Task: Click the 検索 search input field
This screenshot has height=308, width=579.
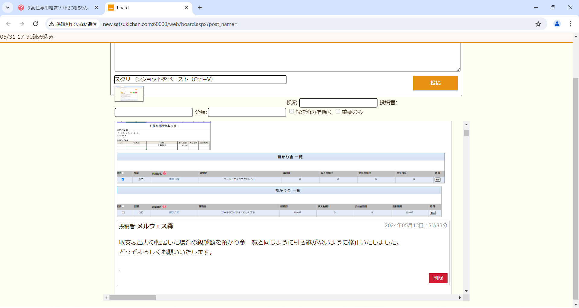Action: coord(338,103)
